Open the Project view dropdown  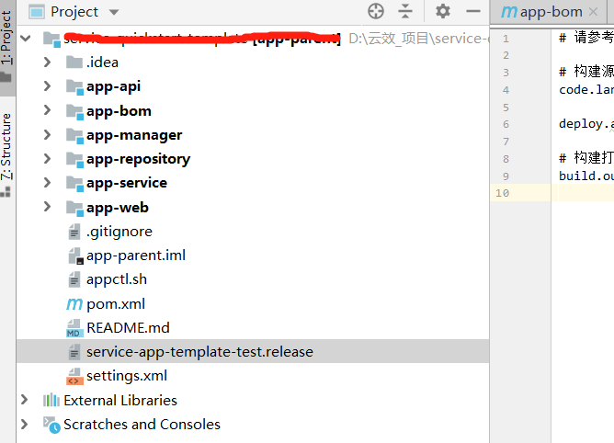(114, 12)
